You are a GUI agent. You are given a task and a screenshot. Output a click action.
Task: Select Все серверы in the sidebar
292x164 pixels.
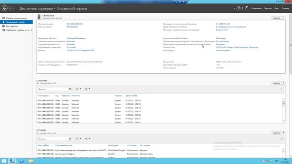(x=16, y=26)
